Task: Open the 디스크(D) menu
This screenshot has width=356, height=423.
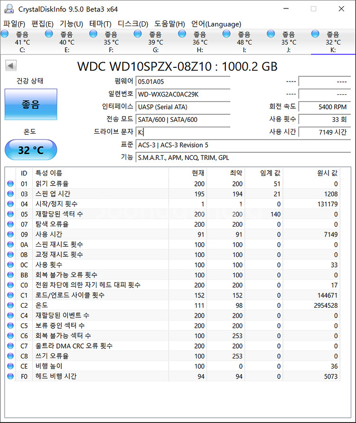Action: [133, 24]
